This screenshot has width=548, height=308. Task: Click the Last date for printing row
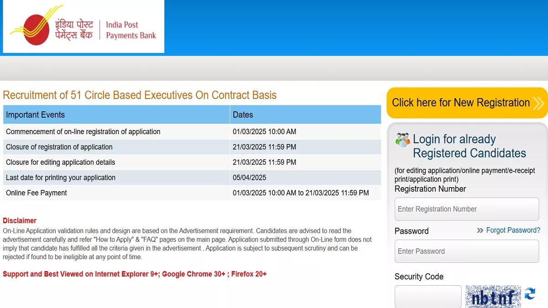click(192, 177)
